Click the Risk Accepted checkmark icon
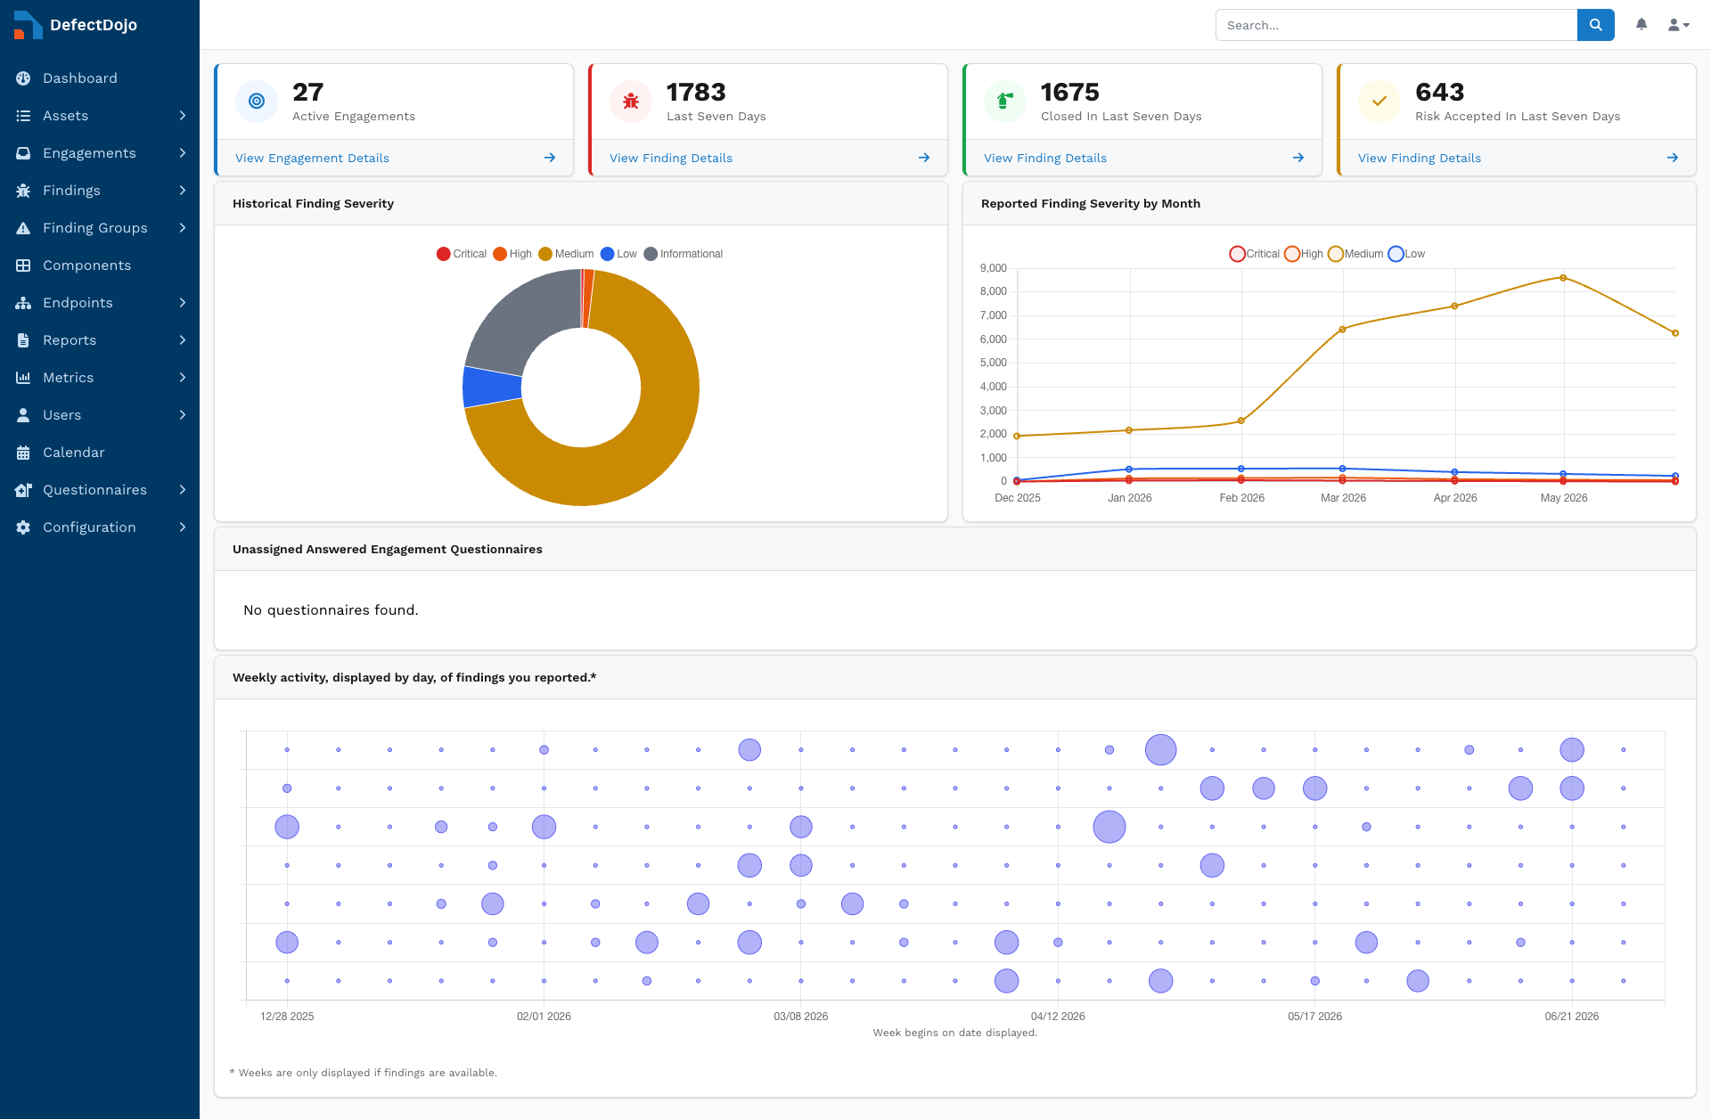Screen dimensions: 1711x1119 [x=1379, y=102]
